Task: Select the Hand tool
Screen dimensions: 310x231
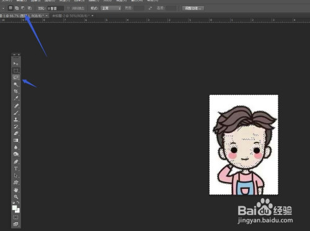Action: [x=15, y=190]
